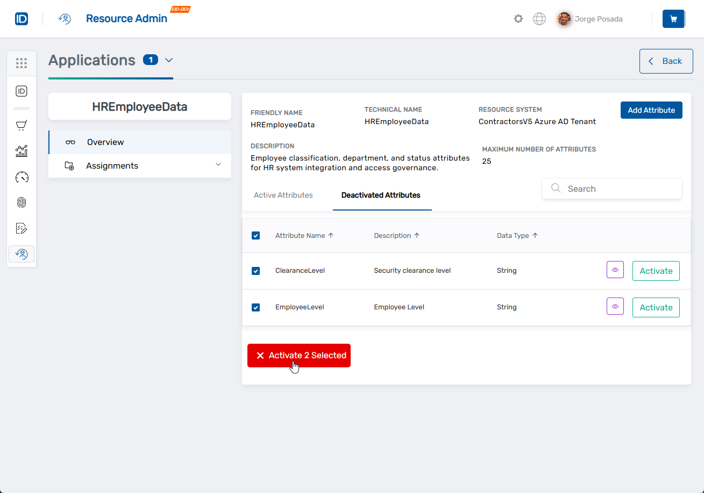Screen dimensions: 704x493
Task: Click the Search input field
Action: (x=618, y=189)
